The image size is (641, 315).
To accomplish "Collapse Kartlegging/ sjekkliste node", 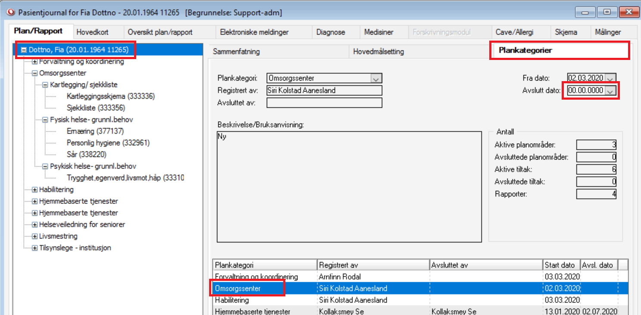I will click(45, 85).
